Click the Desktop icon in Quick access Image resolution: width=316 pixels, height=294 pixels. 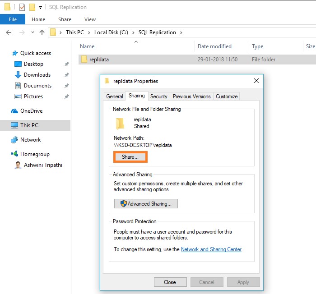click(18, 64)
